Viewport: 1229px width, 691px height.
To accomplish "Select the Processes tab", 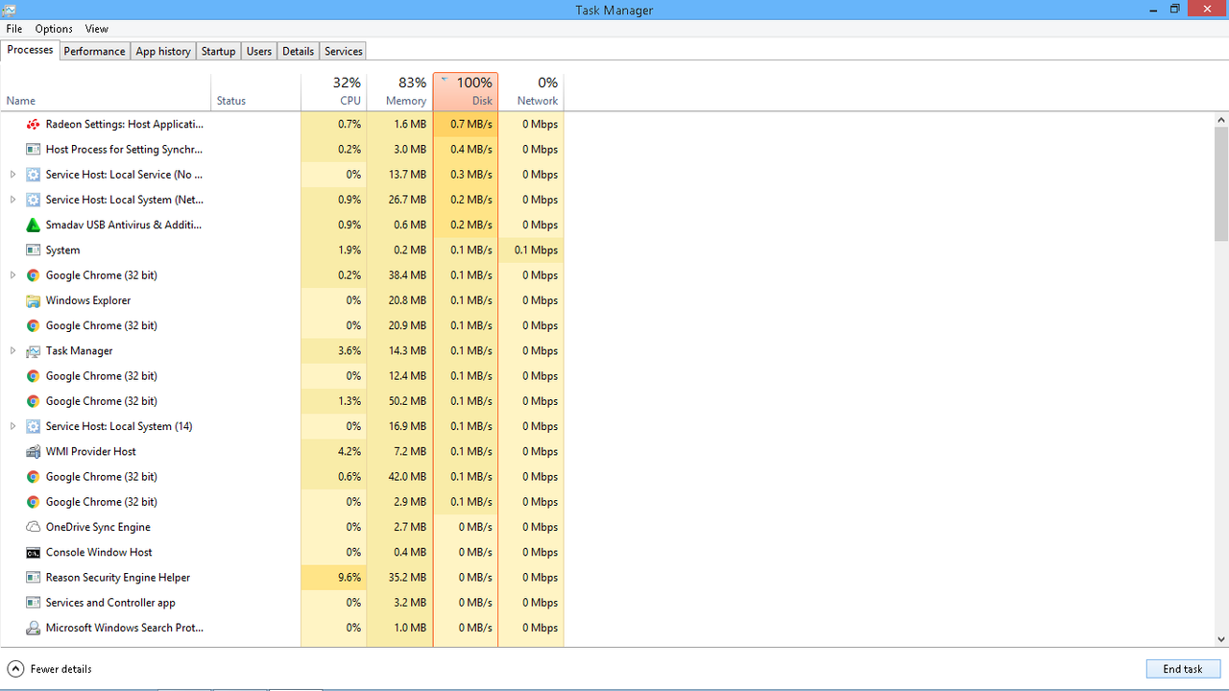I will pyautogui.click(x=30, y=50).
